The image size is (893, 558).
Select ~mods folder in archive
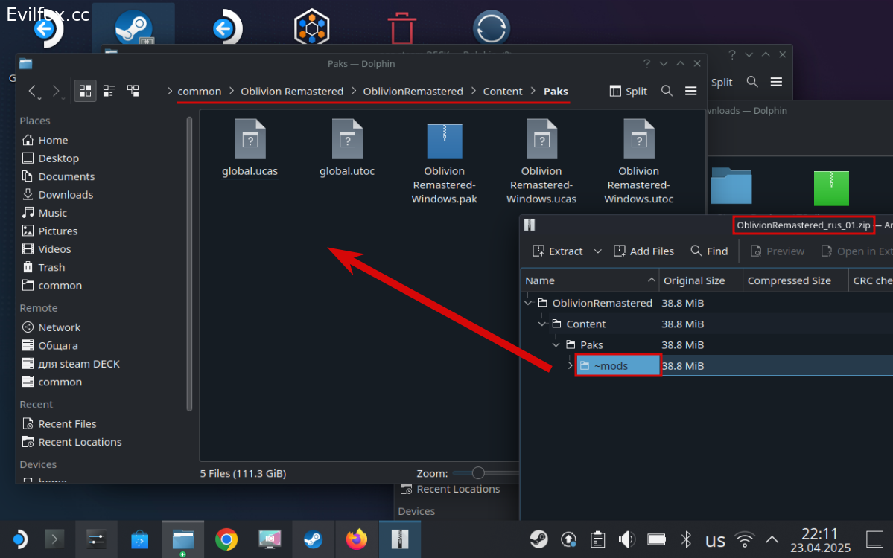tap(618, 366)
